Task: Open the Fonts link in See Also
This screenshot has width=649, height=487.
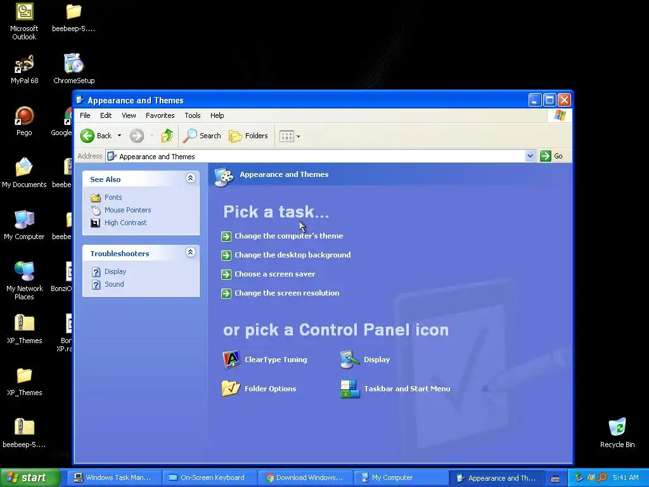Action: pos(113,198)
